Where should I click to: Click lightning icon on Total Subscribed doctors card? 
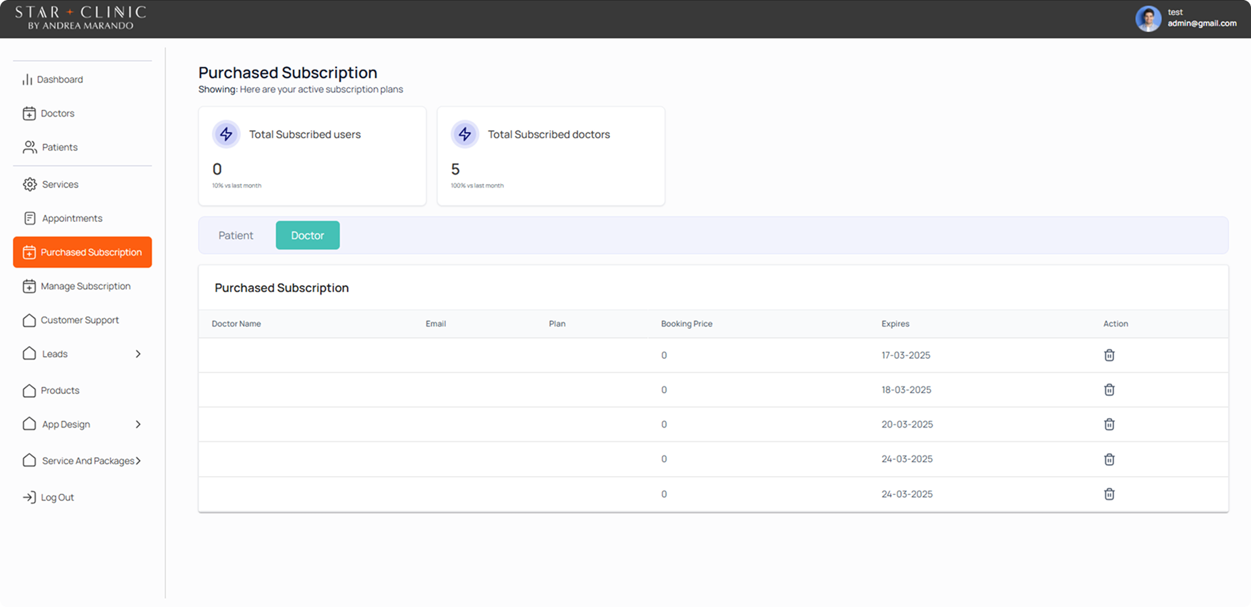[x=465, y=134]
